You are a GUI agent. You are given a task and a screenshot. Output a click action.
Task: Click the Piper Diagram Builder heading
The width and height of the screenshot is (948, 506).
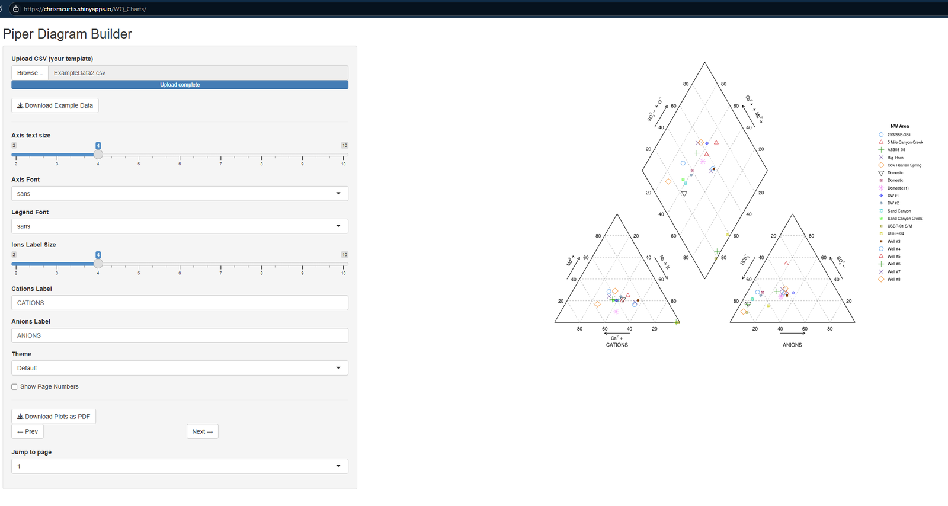(x=68, y=34)
